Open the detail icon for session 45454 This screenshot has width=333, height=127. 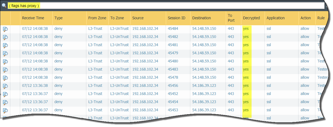(5, 102)
